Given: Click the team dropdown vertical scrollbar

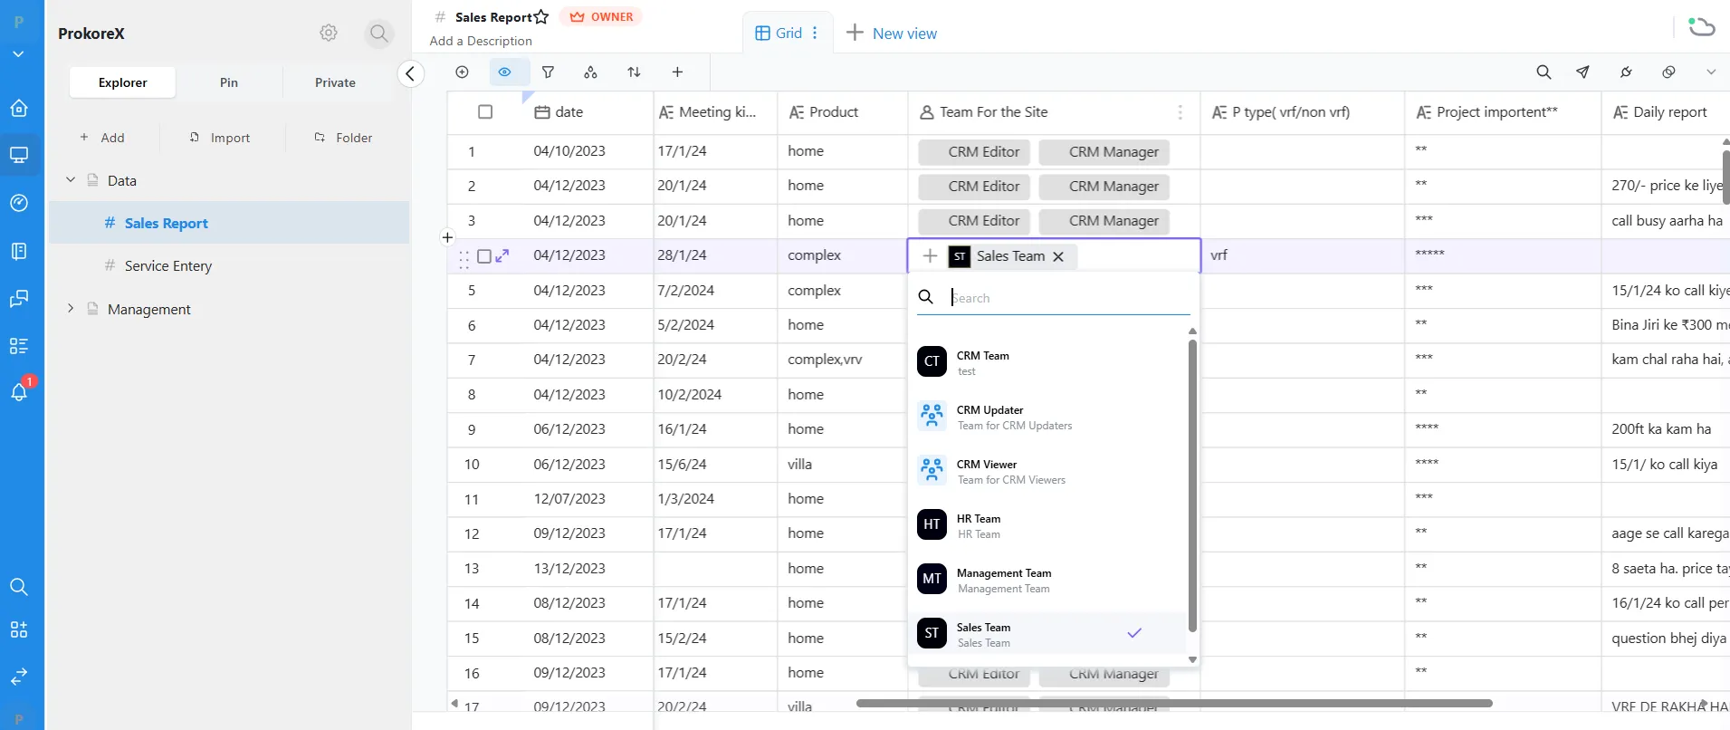Looking at the screenshot, I should (x=1192, y=485).
